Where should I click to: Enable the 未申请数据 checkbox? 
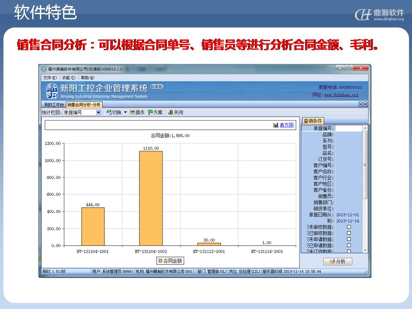click(348, 239)
